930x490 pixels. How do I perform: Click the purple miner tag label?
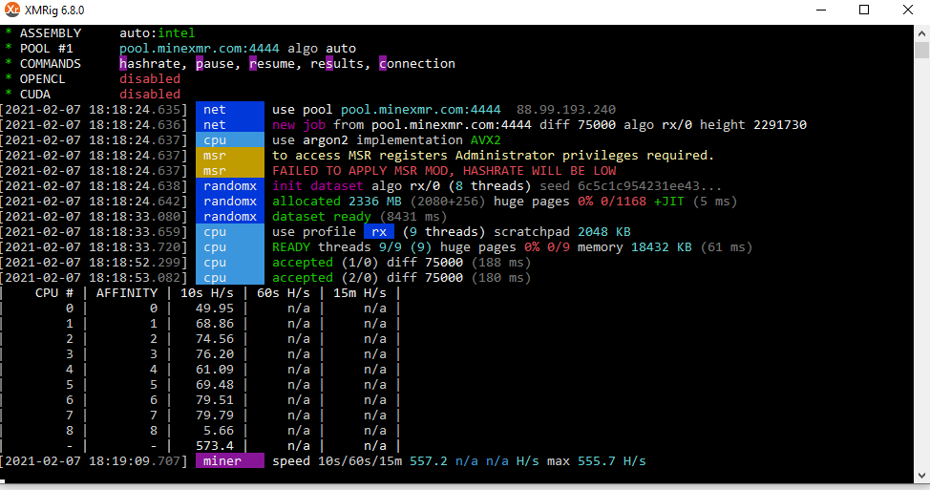[x=229, y=461]
